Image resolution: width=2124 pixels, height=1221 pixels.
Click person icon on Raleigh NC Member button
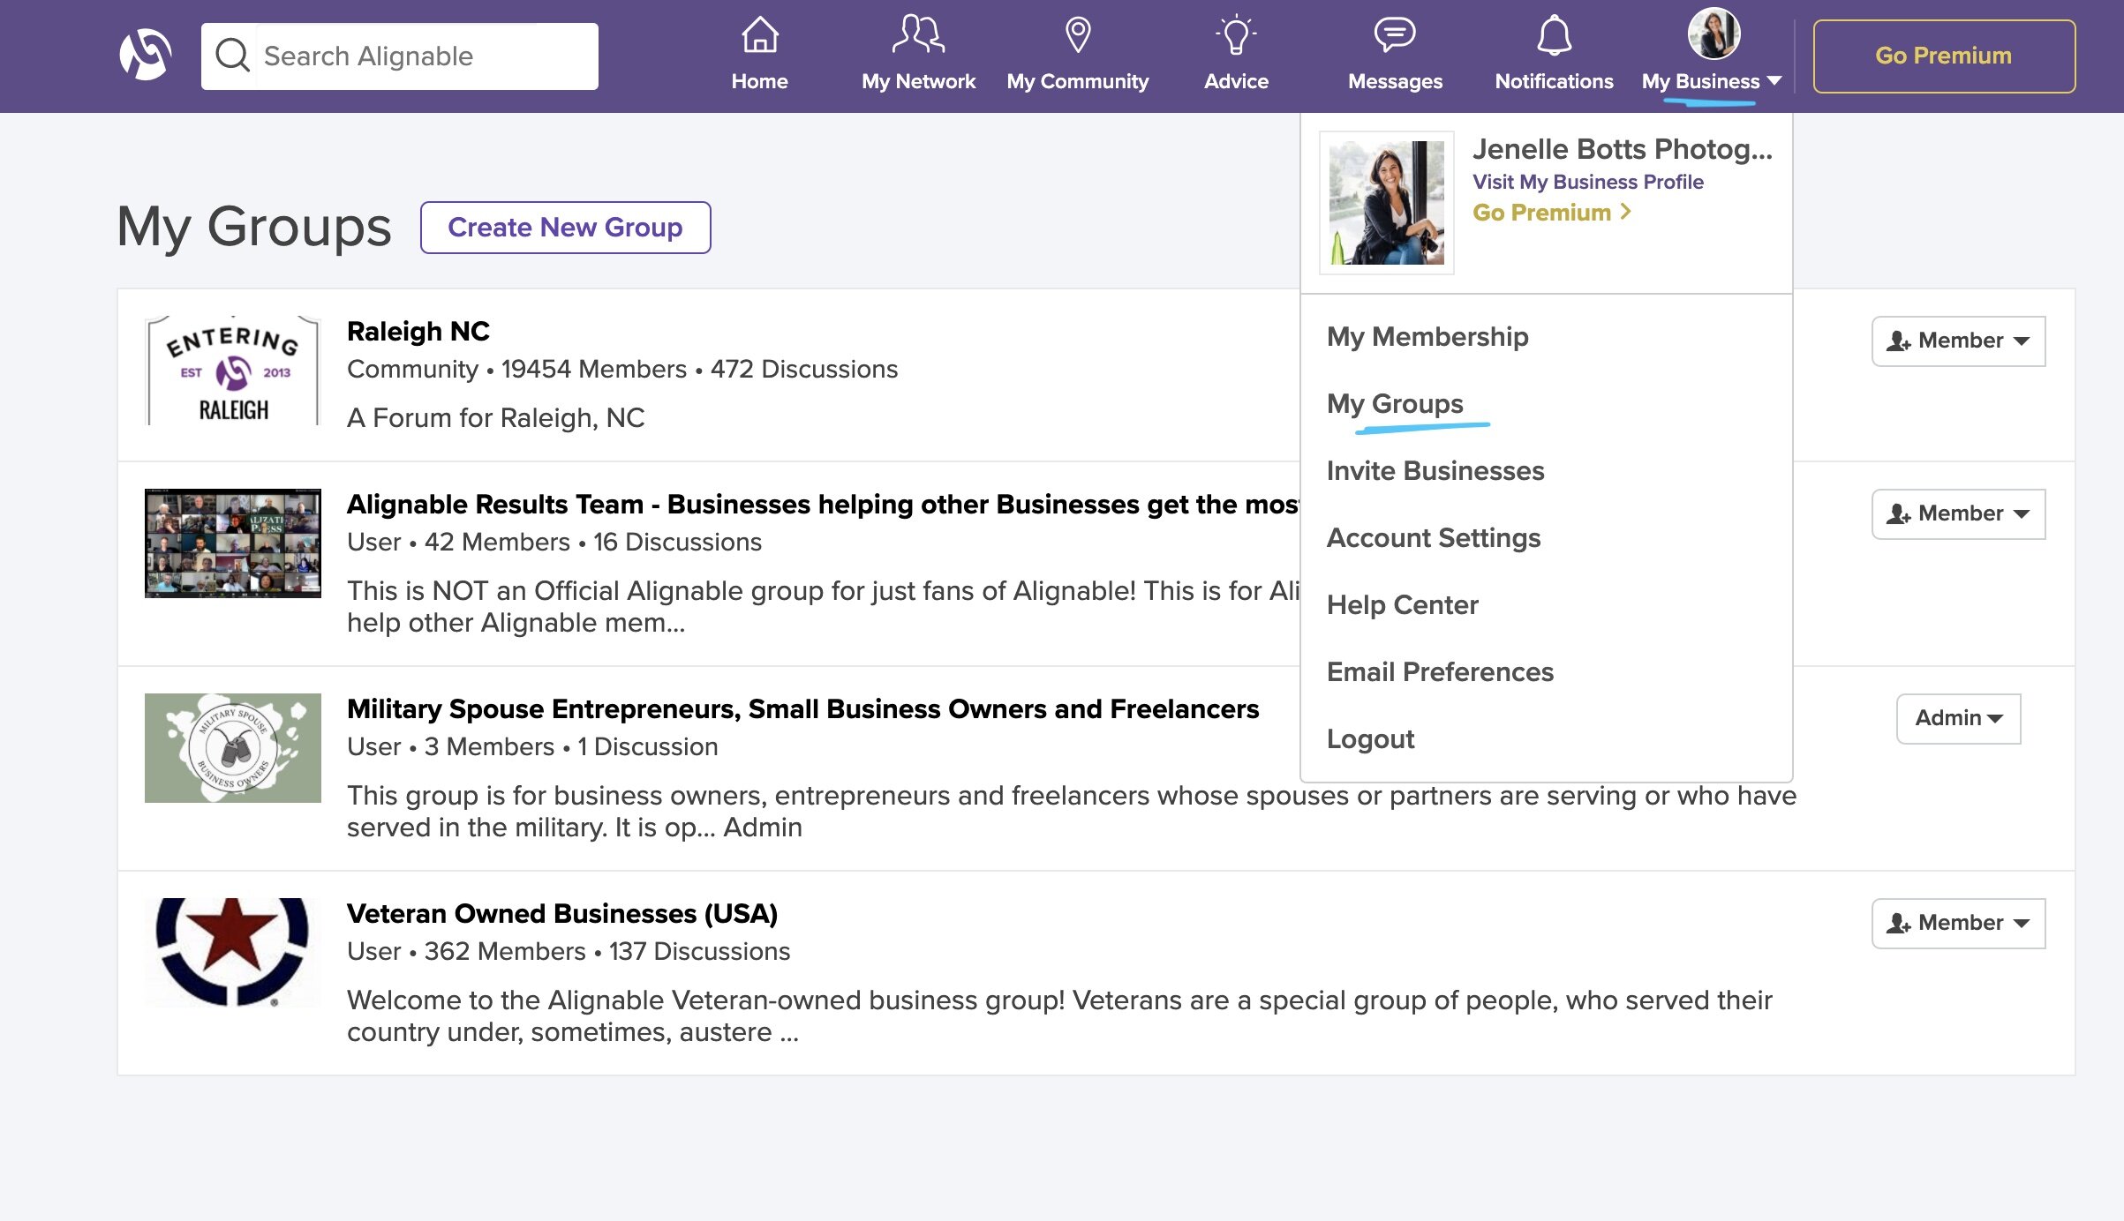pyautogui.click(x=1898, y=341)
